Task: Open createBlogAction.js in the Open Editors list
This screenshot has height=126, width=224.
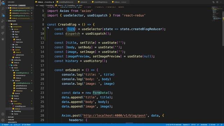Action: [x=20, y=16]
